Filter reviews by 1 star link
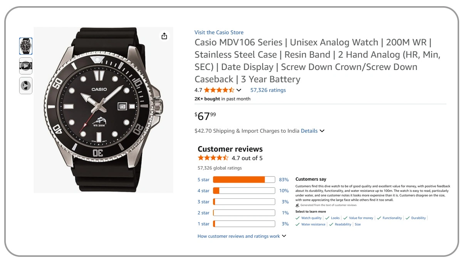The image size is (463, 263). 203,224
